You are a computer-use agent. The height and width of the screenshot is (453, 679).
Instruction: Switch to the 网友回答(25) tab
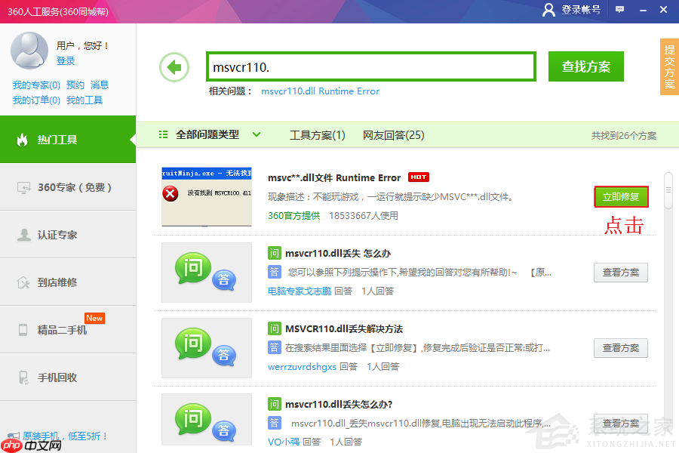pos(393,134)
